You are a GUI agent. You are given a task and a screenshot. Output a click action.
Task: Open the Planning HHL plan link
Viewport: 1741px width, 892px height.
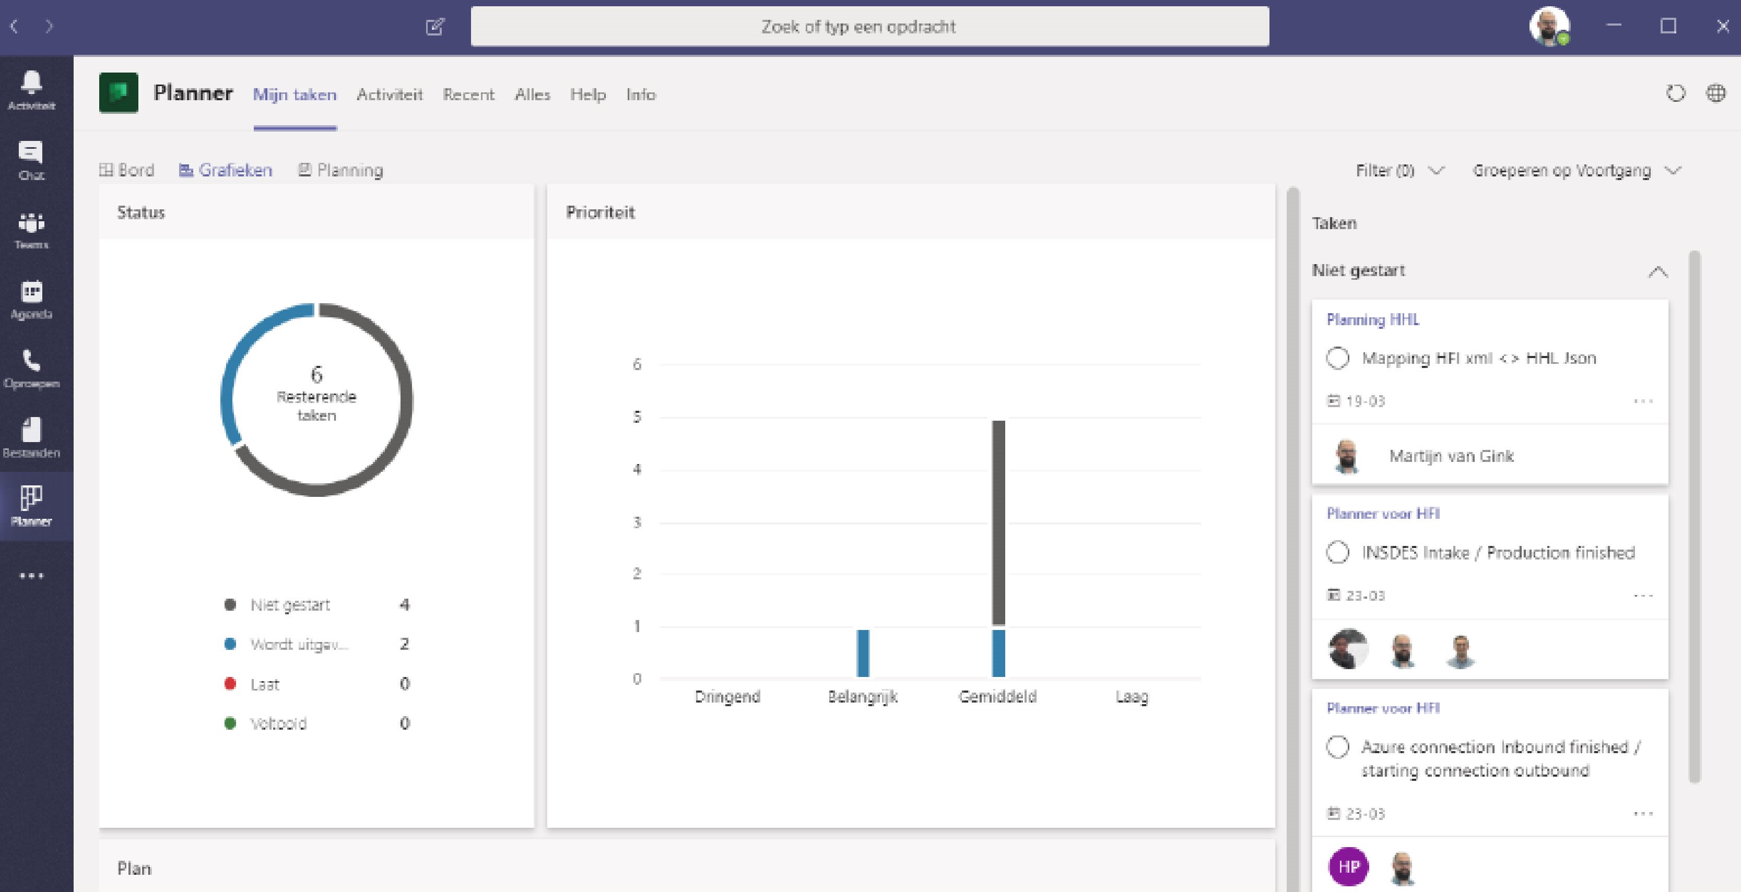pyautogui.click(x=1373, y=319)
